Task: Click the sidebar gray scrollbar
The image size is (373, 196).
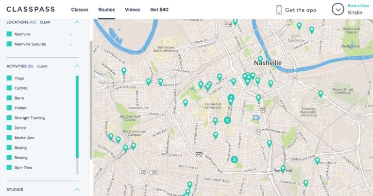Action: click(x=91, y=100)
